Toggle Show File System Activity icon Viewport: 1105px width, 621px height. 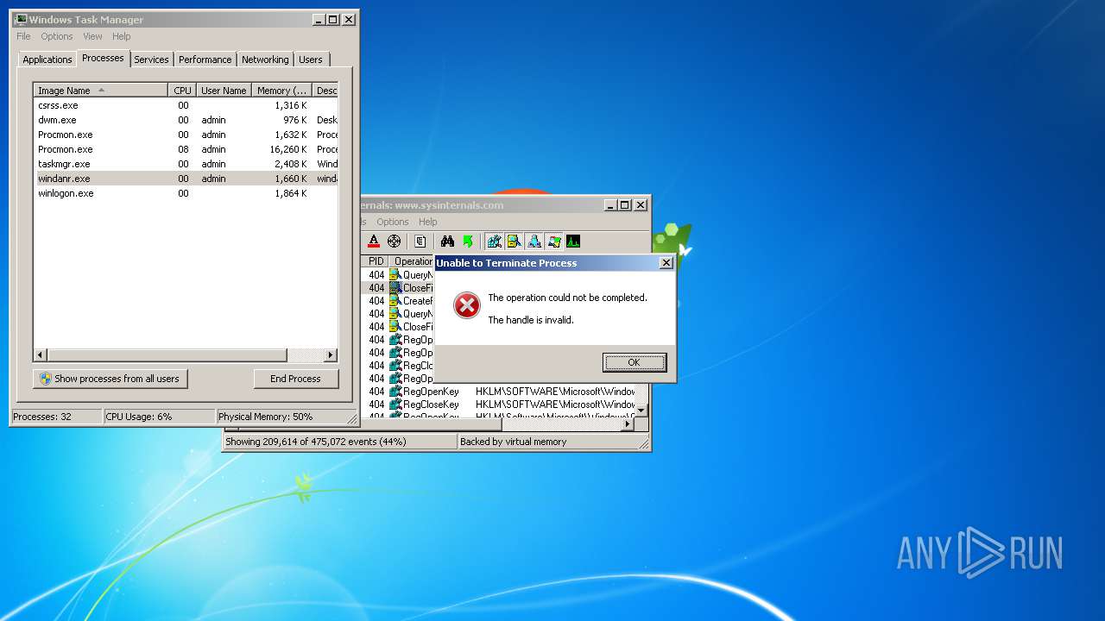pos(515,241)
